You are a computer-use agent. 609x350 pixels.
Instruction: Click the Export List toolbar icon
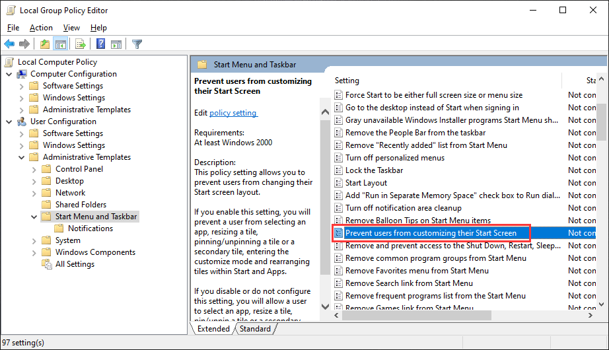(x=81, y=44)
